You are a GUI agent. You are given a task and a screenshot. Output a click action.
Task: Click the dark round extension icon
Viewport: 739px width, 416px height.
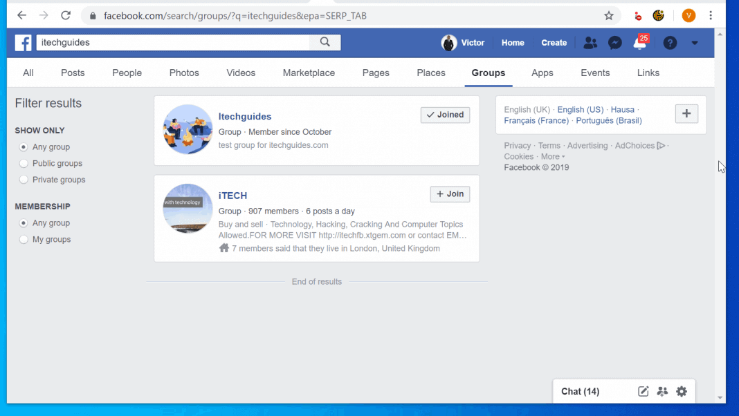pos(659,15)
